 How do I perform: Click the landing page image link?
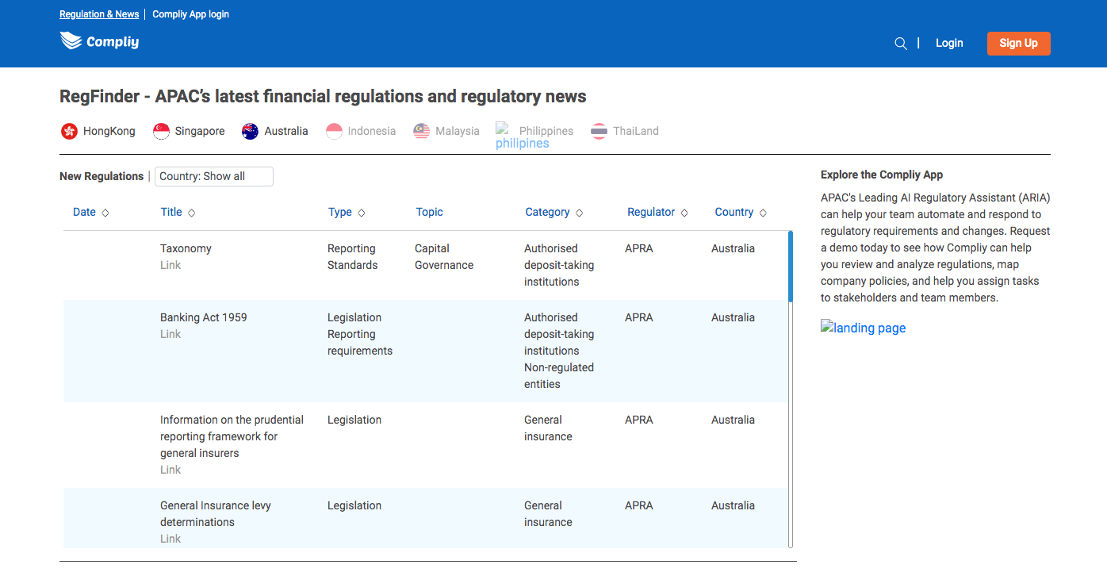point(863,328)
